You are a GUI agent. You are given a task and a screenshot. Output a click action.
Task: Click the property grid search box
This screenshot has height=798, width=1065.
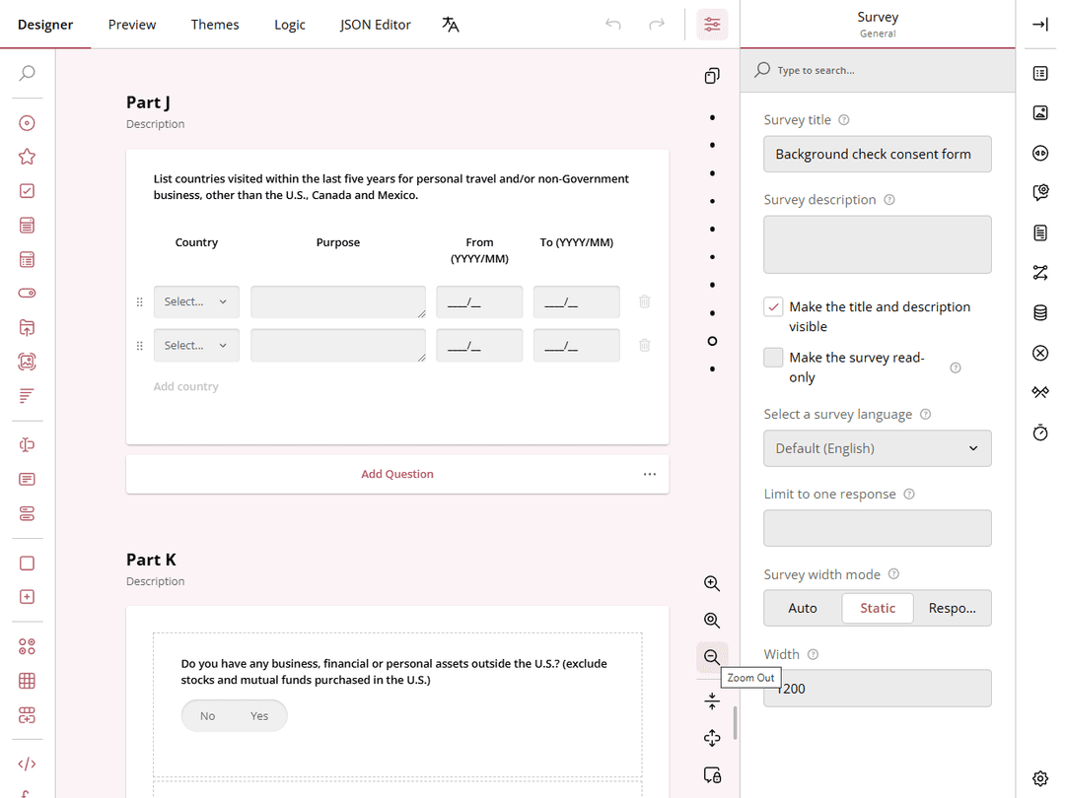[878, 70]
